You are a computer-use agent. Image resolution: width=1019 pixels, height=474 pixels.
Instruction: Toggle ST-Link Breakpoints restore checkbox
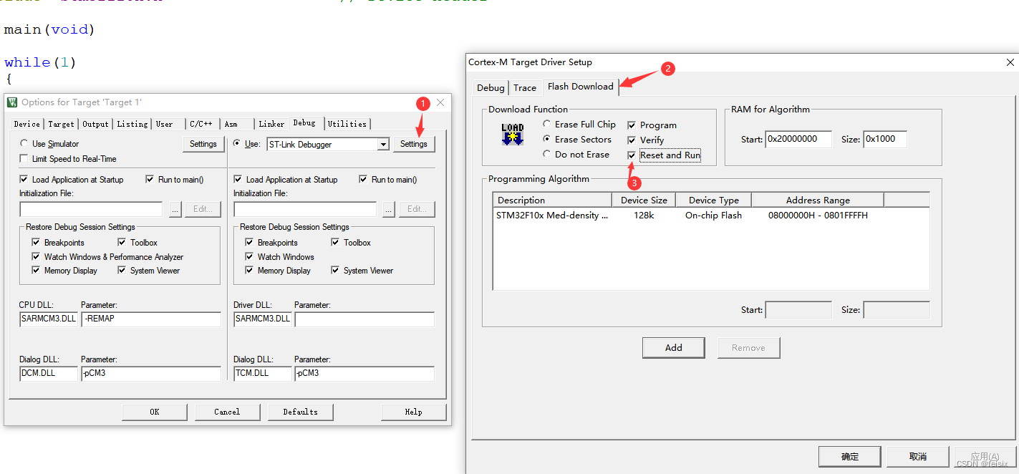tap(249, 243)
